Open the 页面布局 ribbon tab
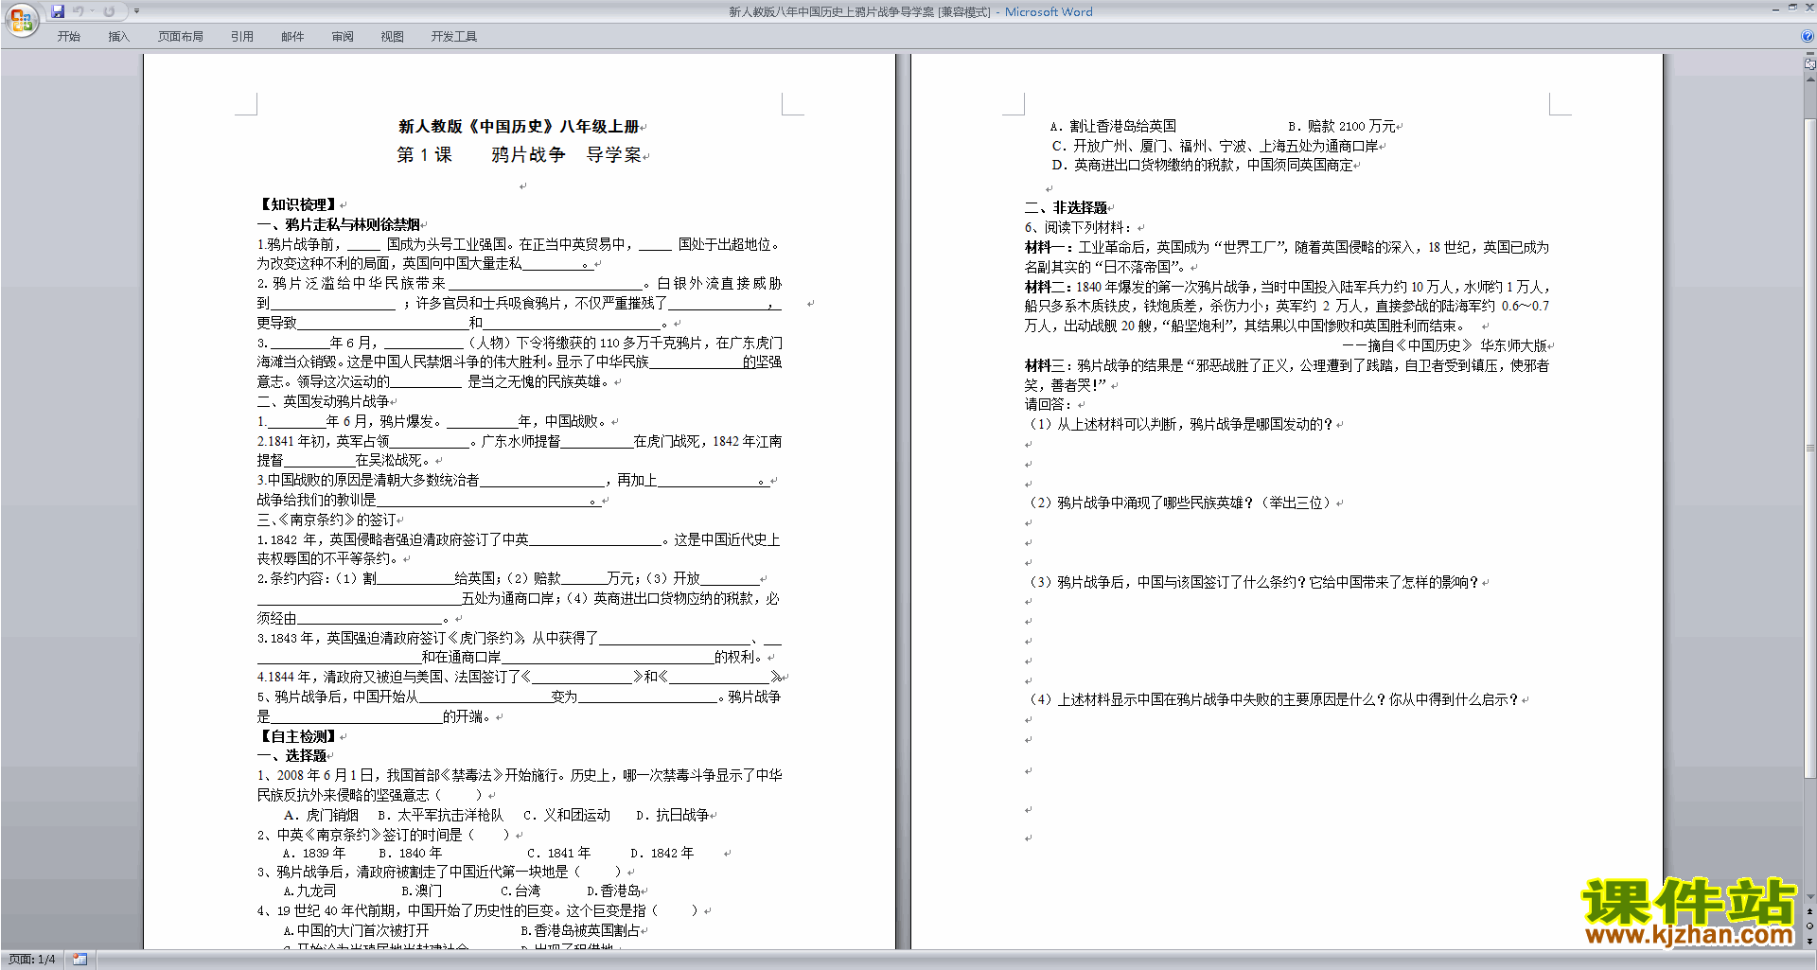 point(181,37)
